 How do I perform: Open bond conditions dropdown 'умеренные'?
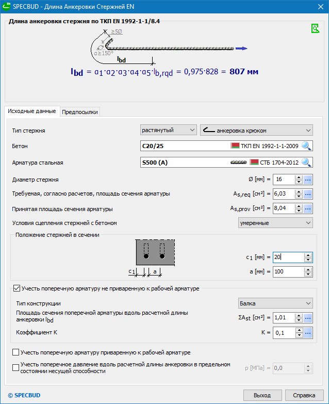pos(275,223)
